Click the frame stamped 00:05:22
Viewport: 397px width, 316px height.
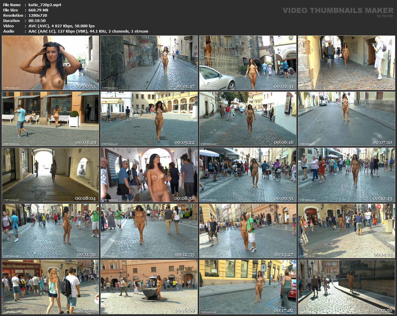149,119
